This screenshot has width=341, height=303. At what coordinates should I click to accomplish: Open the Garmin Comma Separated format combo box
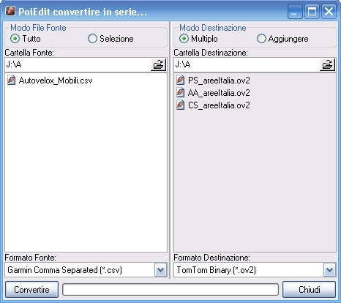[x=86, y=270]
